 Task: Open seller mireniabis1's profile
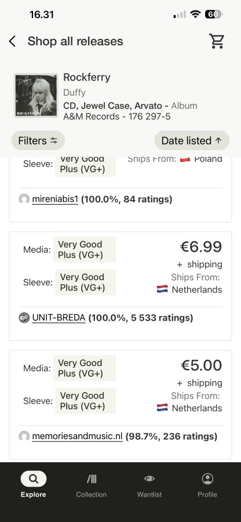[55, 200]
